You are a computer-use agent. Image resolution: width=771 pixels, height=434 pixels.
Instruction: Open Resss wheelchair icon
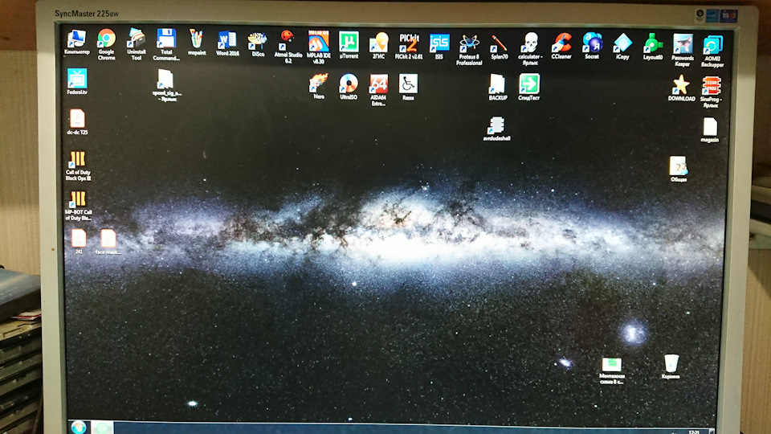click(x=408, y=87)
